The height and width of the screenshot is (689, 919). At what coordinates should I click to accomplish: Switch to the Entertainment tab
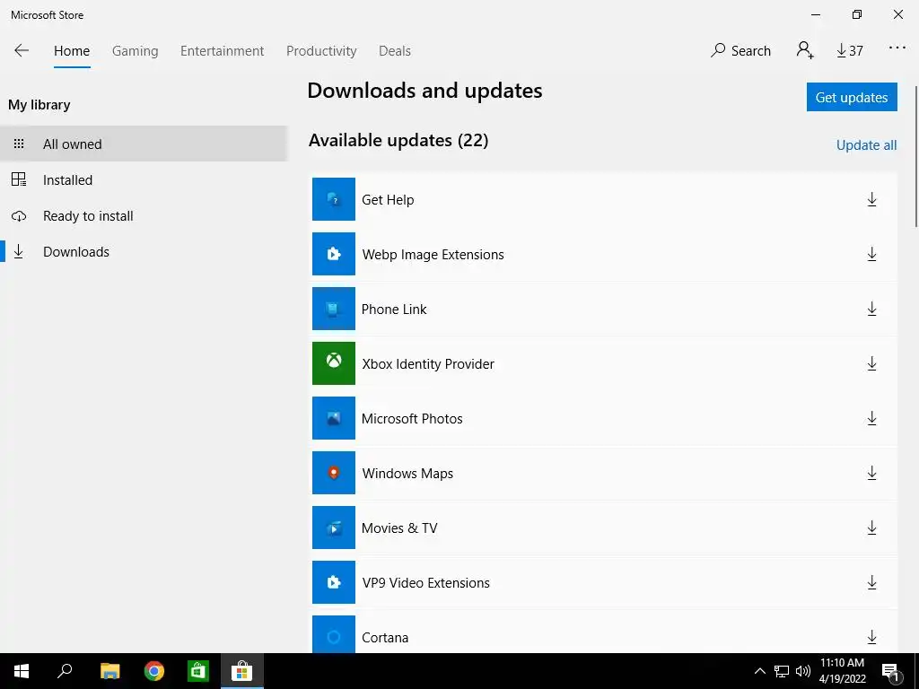point(223,51)
